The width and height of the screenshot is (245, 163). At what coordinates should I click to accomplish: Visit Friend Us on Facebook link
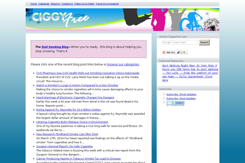tap(107, 4)
